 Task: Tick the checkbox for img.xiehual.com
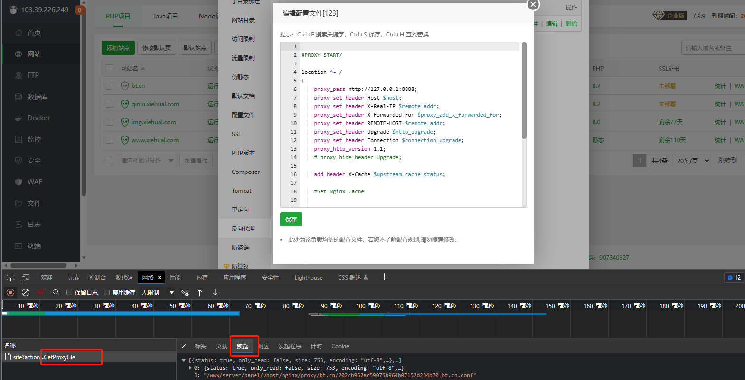tap(110, 122)
